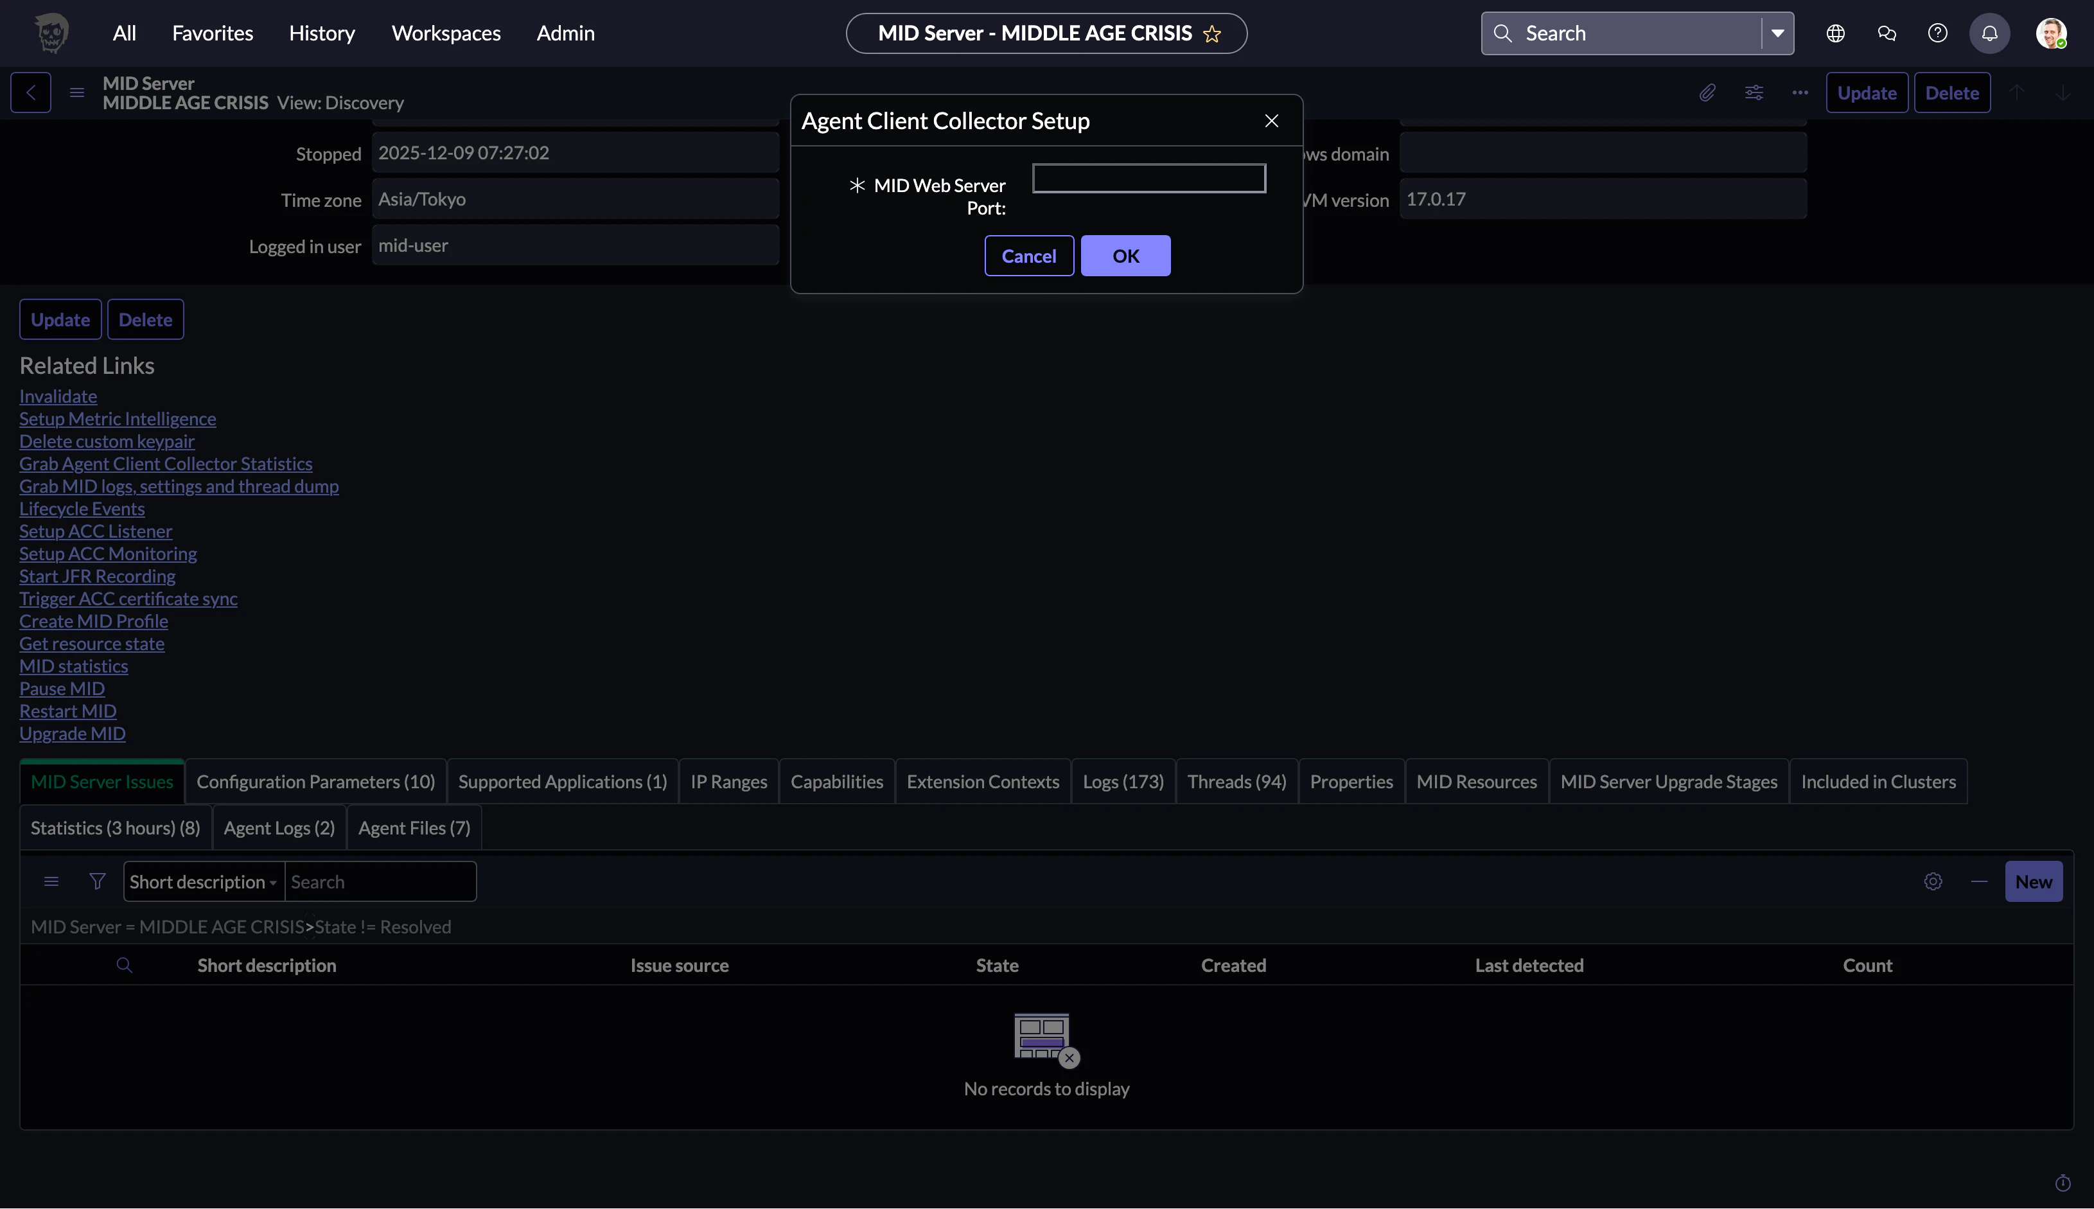Click the Upgrade MID link

[x=73, y=732]
